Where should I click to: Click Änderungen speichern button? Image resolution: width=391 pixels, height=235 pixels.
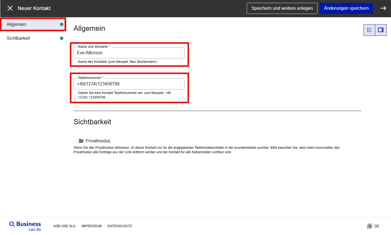coord(346,8)
